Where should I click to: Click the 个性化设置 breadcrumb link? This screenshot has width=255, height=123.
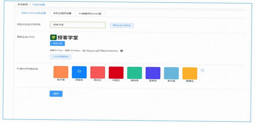(x=39, y=4)
